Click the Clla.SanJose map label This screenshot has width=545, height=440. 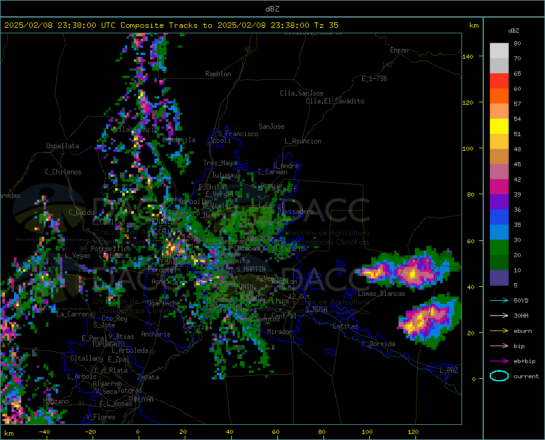(302, 93)
